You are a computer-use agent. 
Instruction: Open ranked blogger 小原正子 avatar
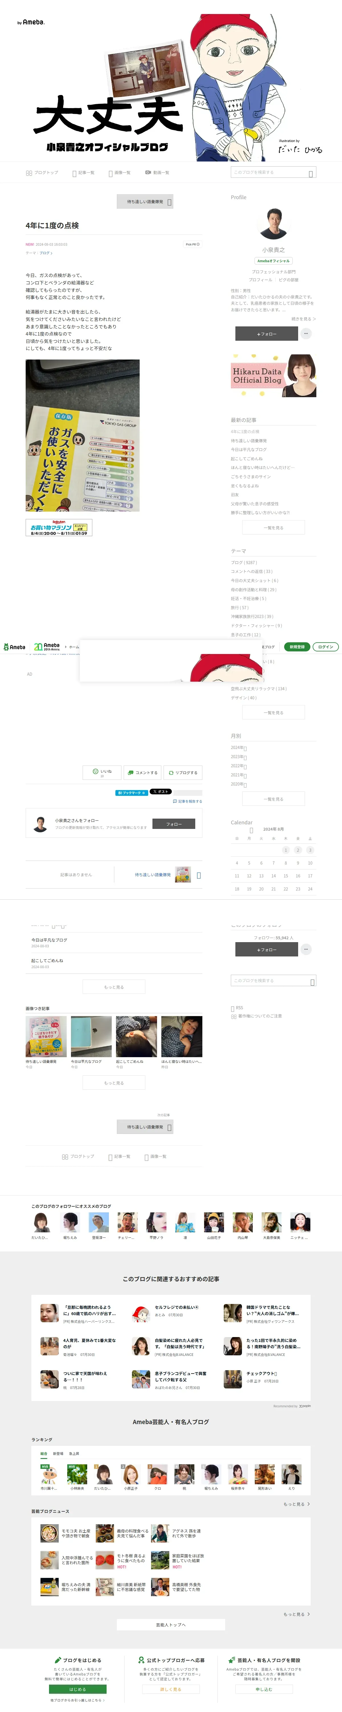pos(131,1475)
